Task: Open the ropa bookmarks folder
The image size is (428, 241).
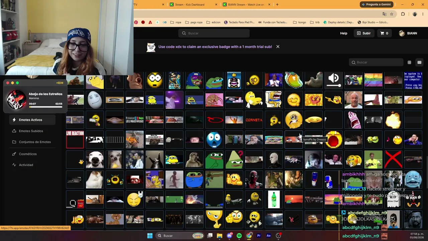Action: [x=176, y=22]
